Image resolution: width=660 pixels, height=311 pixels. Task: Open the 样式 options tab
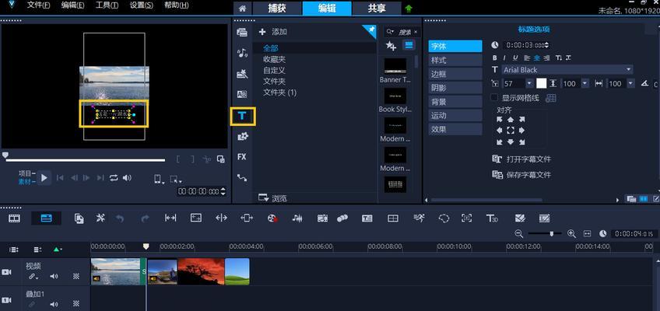pyautogui.click(x=455, y=60)
